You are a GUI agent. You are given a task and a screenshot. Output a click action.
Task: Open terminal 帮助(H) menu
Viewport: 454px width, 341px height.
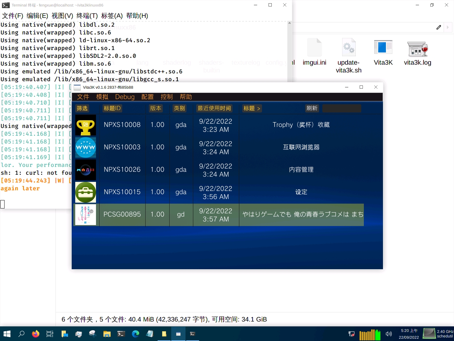[137, 16]
